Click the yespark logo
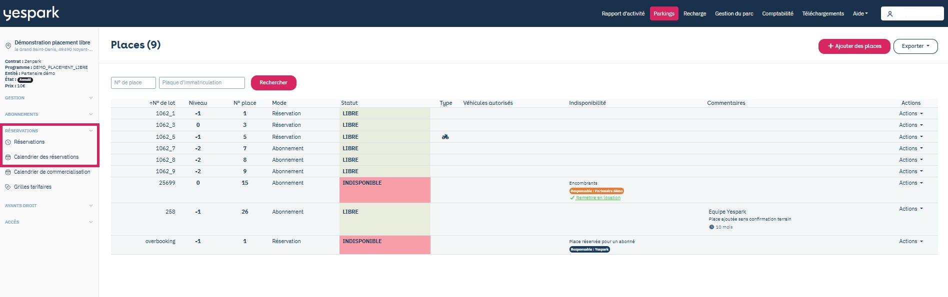The image size is (948, 297). [31, 13]
